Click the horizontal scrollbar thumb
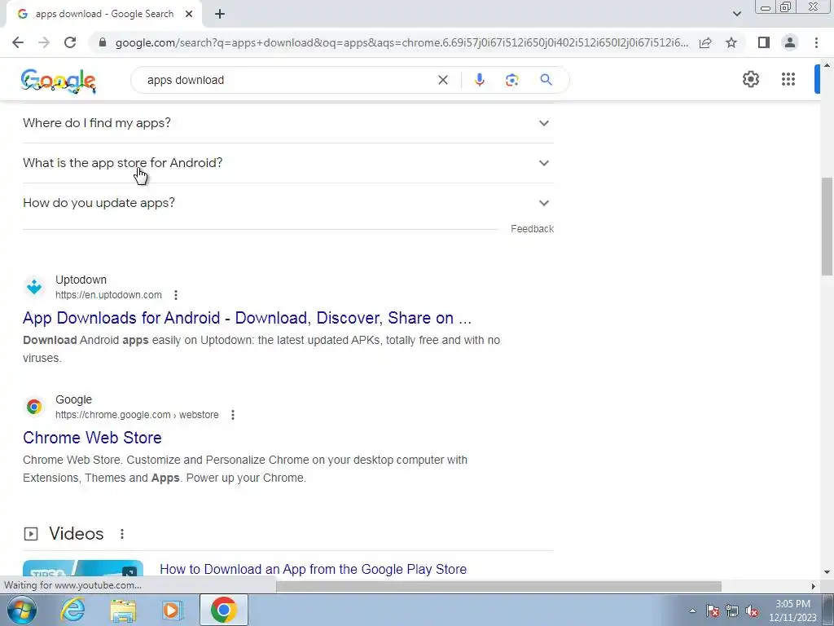The height and width of the screenshot is (626, 834). [x=499, y=586]
